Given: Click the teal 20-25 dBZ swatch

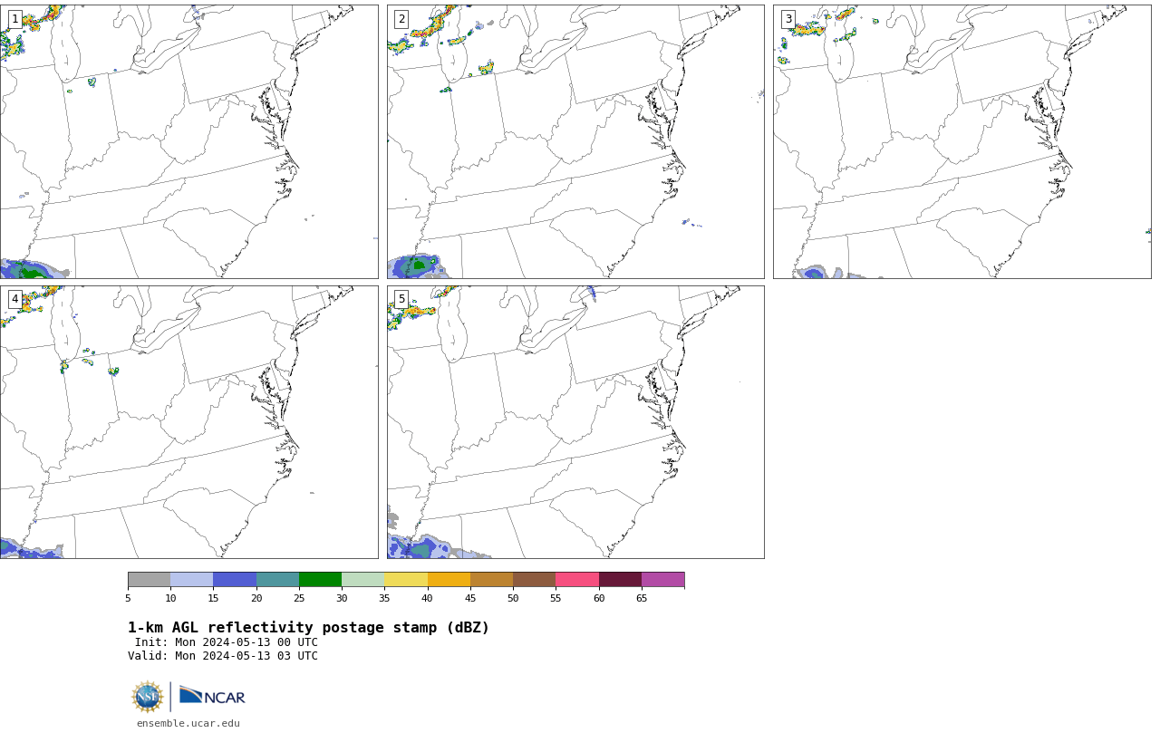Looking at the screenshot, I should [x=277, y=580].
